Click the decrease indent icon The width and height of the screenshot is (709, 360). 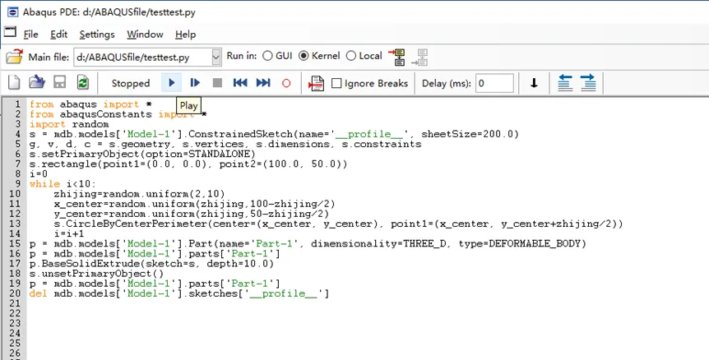click(565, 83)
